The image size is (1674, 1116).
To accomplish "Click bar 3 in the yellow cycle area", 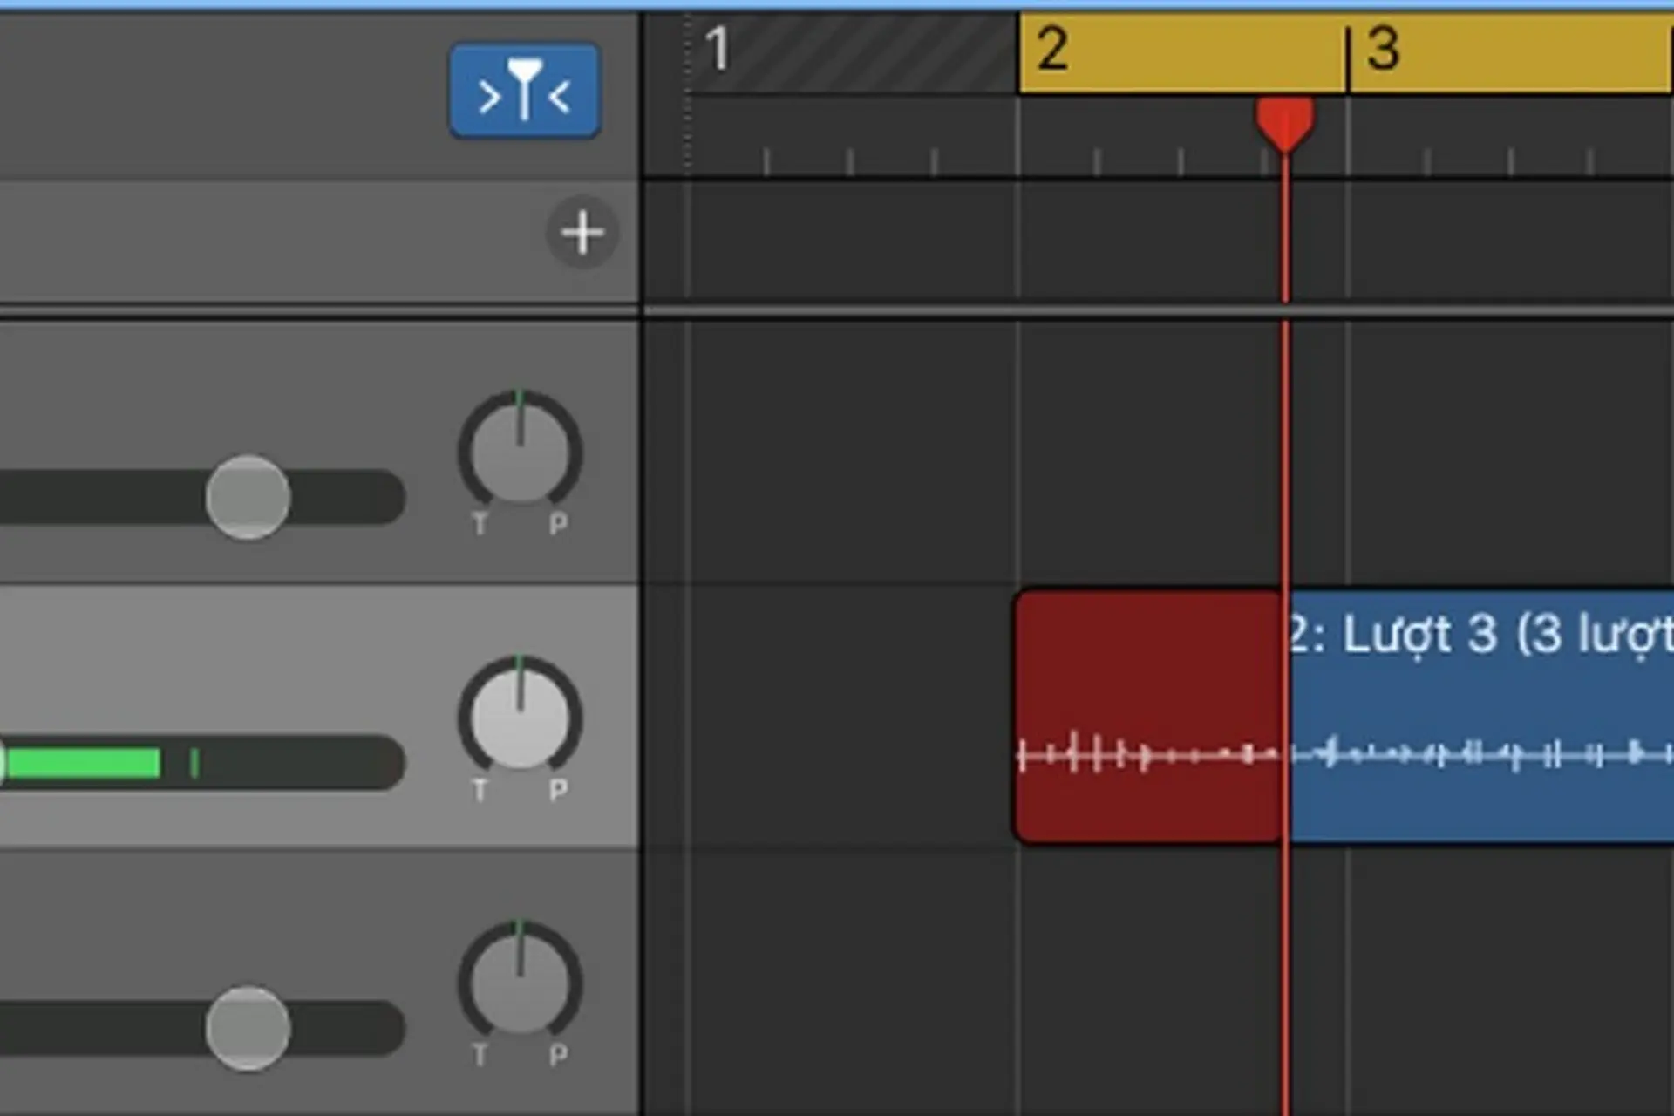I will pos(1384,49).
